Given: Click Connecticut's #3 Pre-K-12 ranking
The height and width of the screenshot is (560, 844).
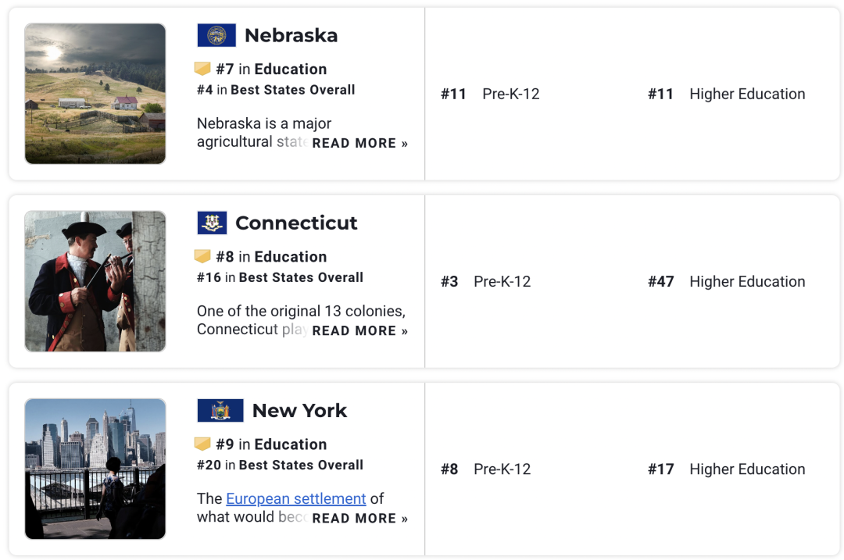Looking at the screenshot, I should coord(485,281).
